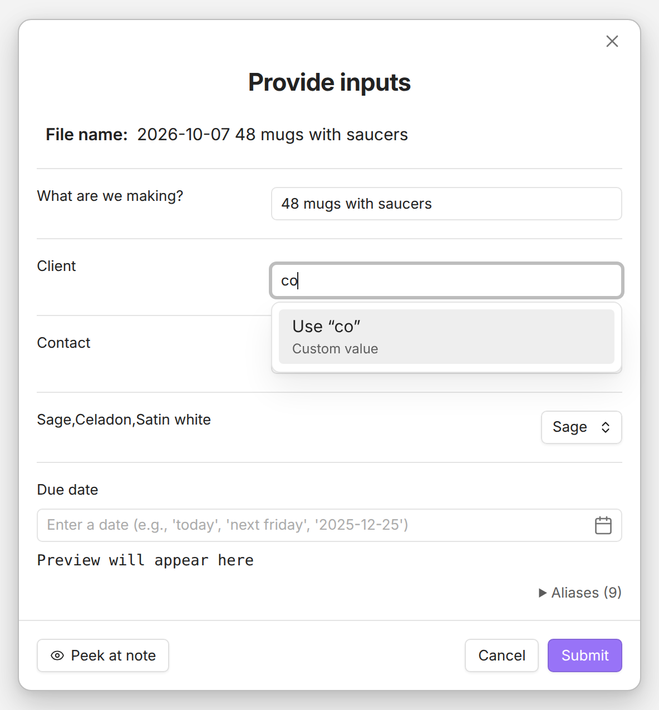The height and width of the screenshot is (710, 659).
Task: Click the "Client" field label
Action: click(56, 266)
